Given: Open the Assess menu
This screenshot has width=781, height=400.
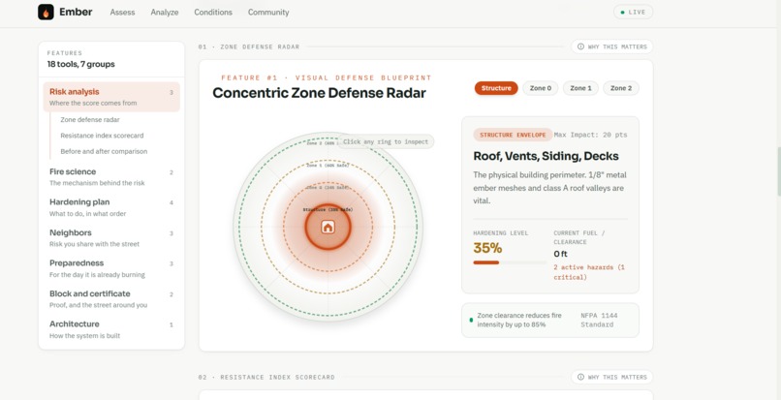Looking at the screenshot, I should click(x=122, y=13).
